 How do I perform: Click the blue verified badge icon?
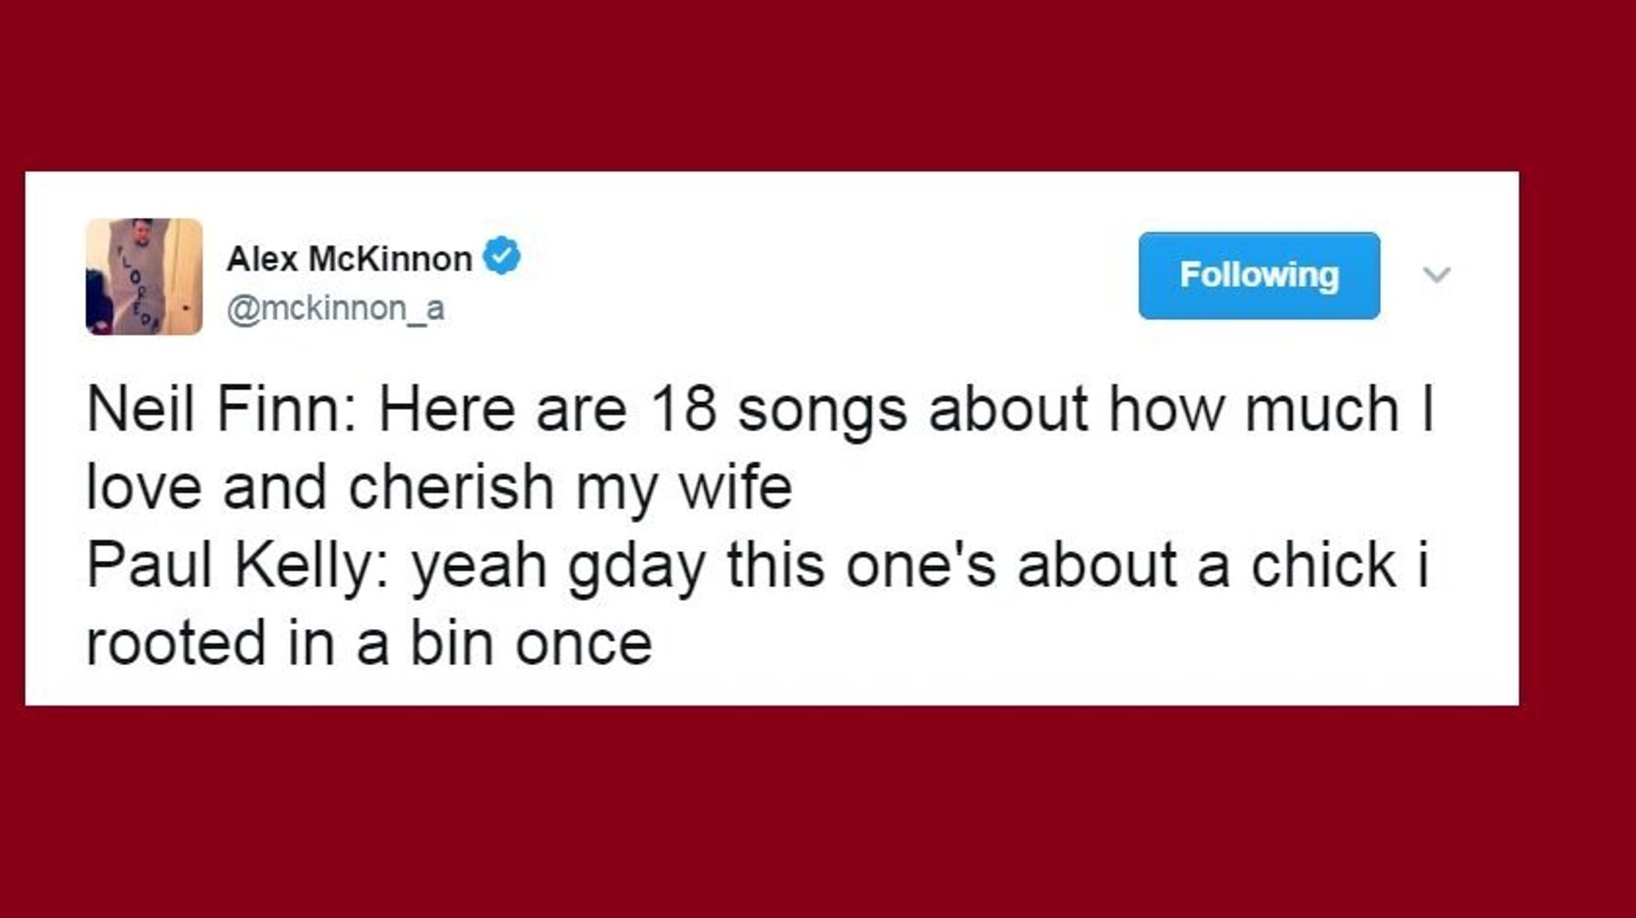[501, 256]
